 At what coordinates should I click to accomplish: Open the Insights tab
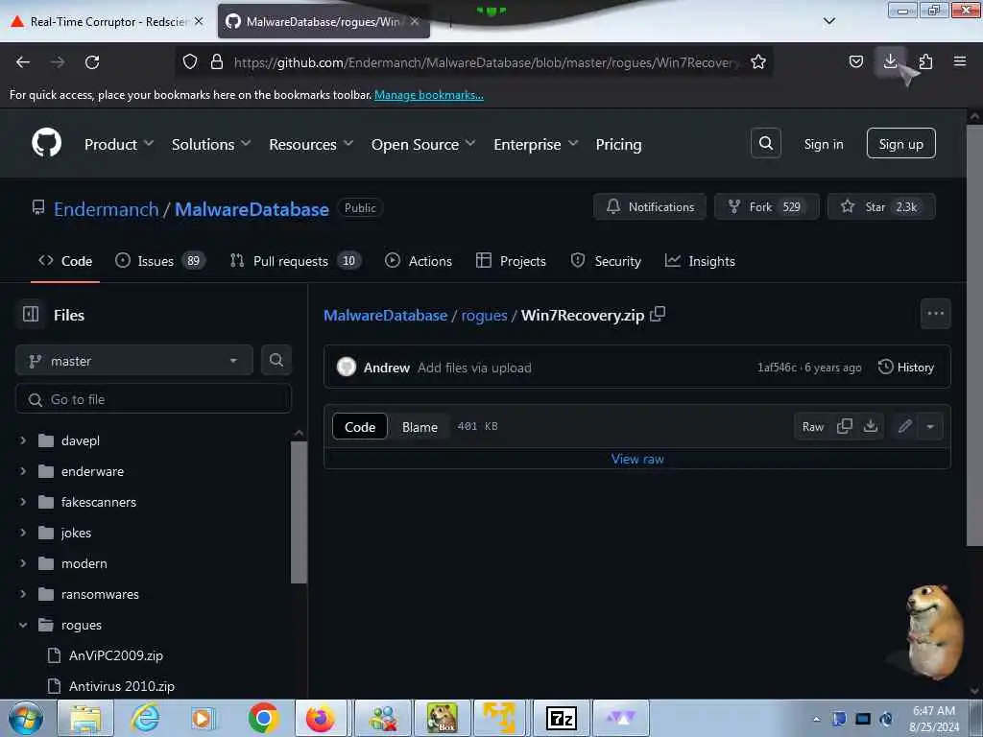point(700,261)
